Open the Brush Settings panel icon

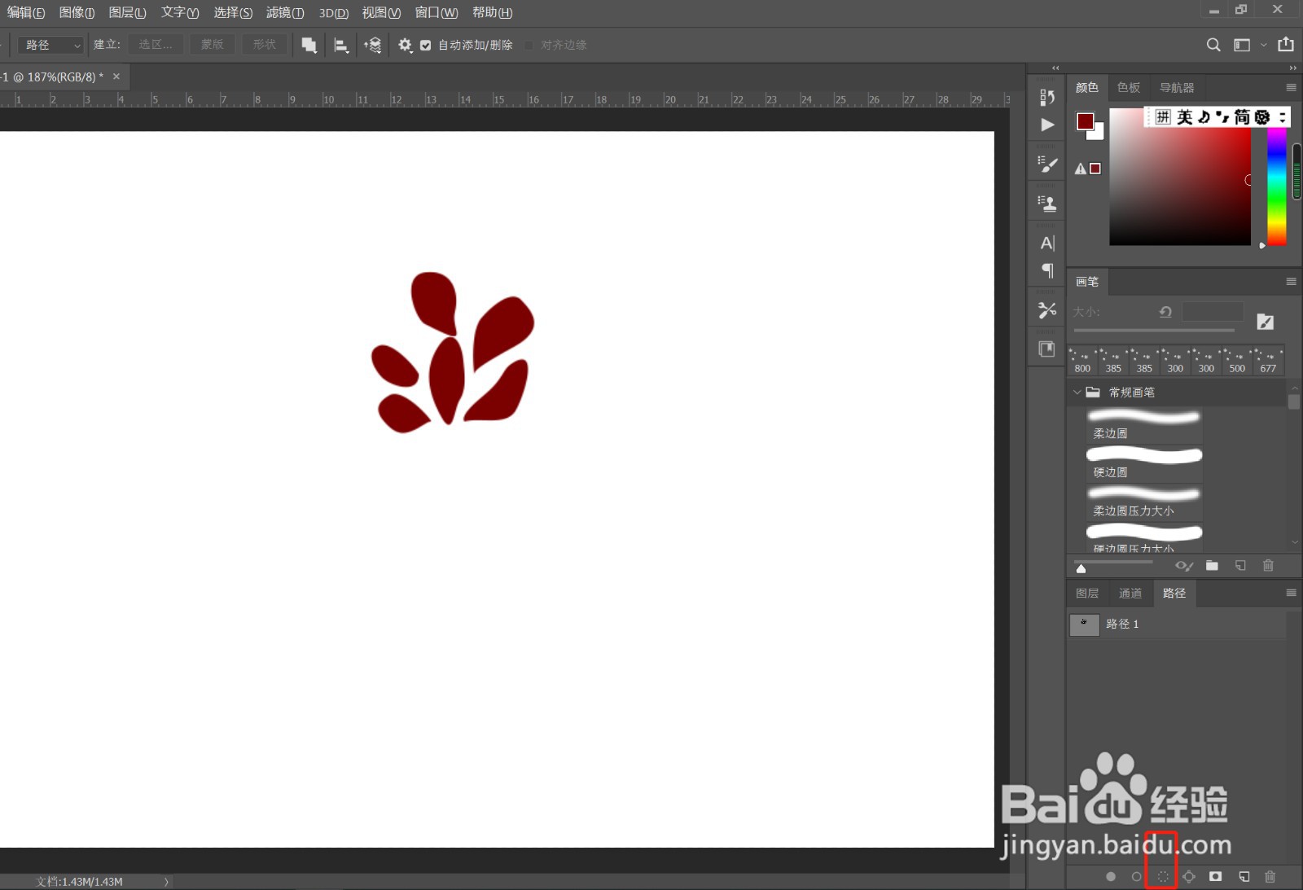(1047, 164)
